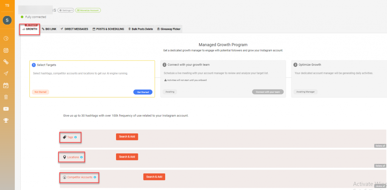Click the Monetize Account button
The height and width of the screenshot is (190, 387).
[88, 10]
